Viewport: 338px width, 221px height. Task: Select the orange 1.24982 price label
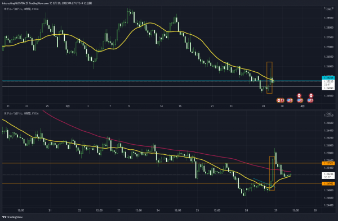(328, 183)
